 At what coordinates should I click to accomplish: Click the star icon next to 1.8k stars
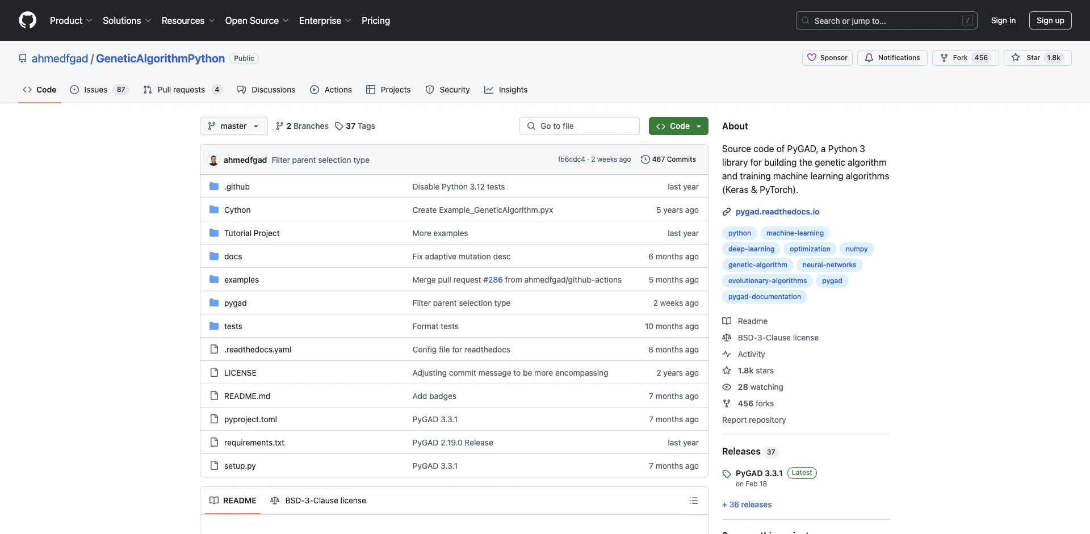727,371
